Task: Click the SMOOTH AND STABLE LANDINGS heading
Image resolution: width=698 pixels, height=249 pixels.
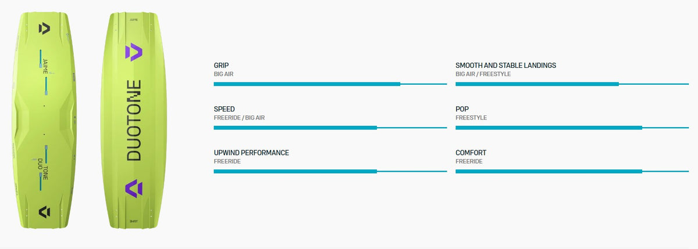Action: coord(505,66)
